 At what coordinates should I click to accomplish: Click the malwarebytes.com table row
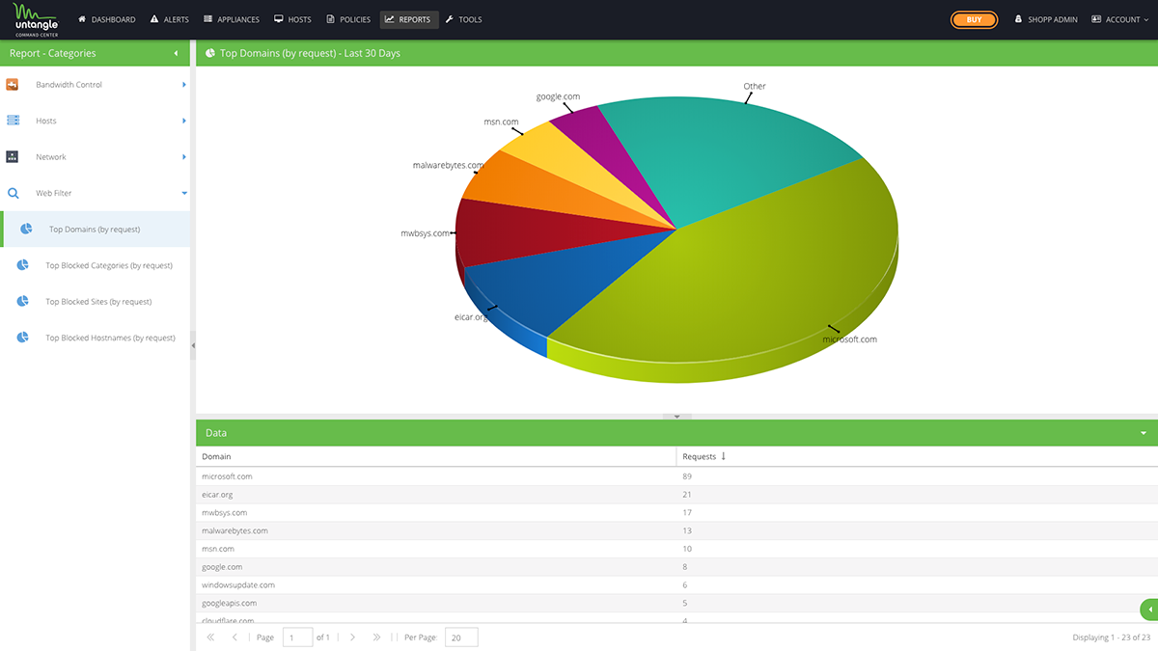(x=676, y=530)
